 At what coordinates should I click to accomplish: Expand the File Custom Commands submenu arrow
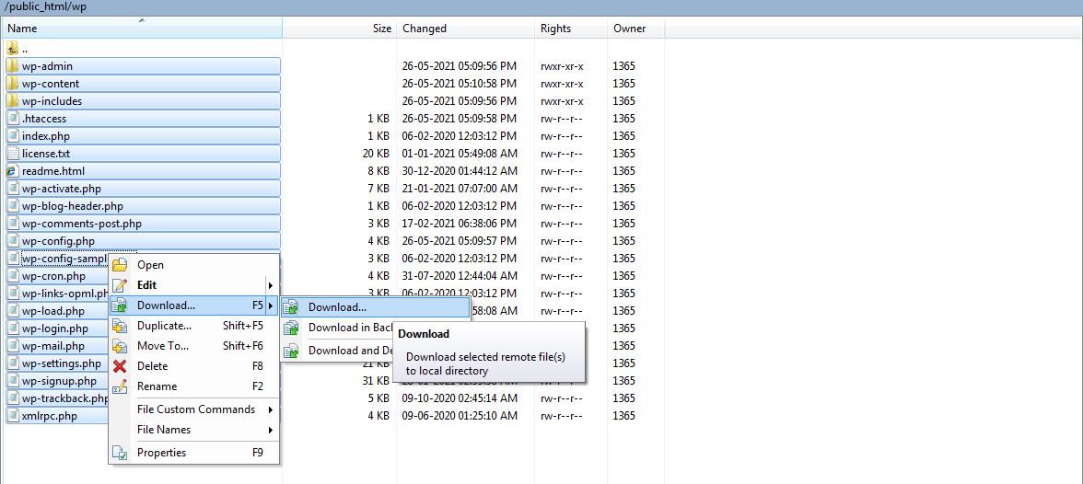tap(270, 410)
